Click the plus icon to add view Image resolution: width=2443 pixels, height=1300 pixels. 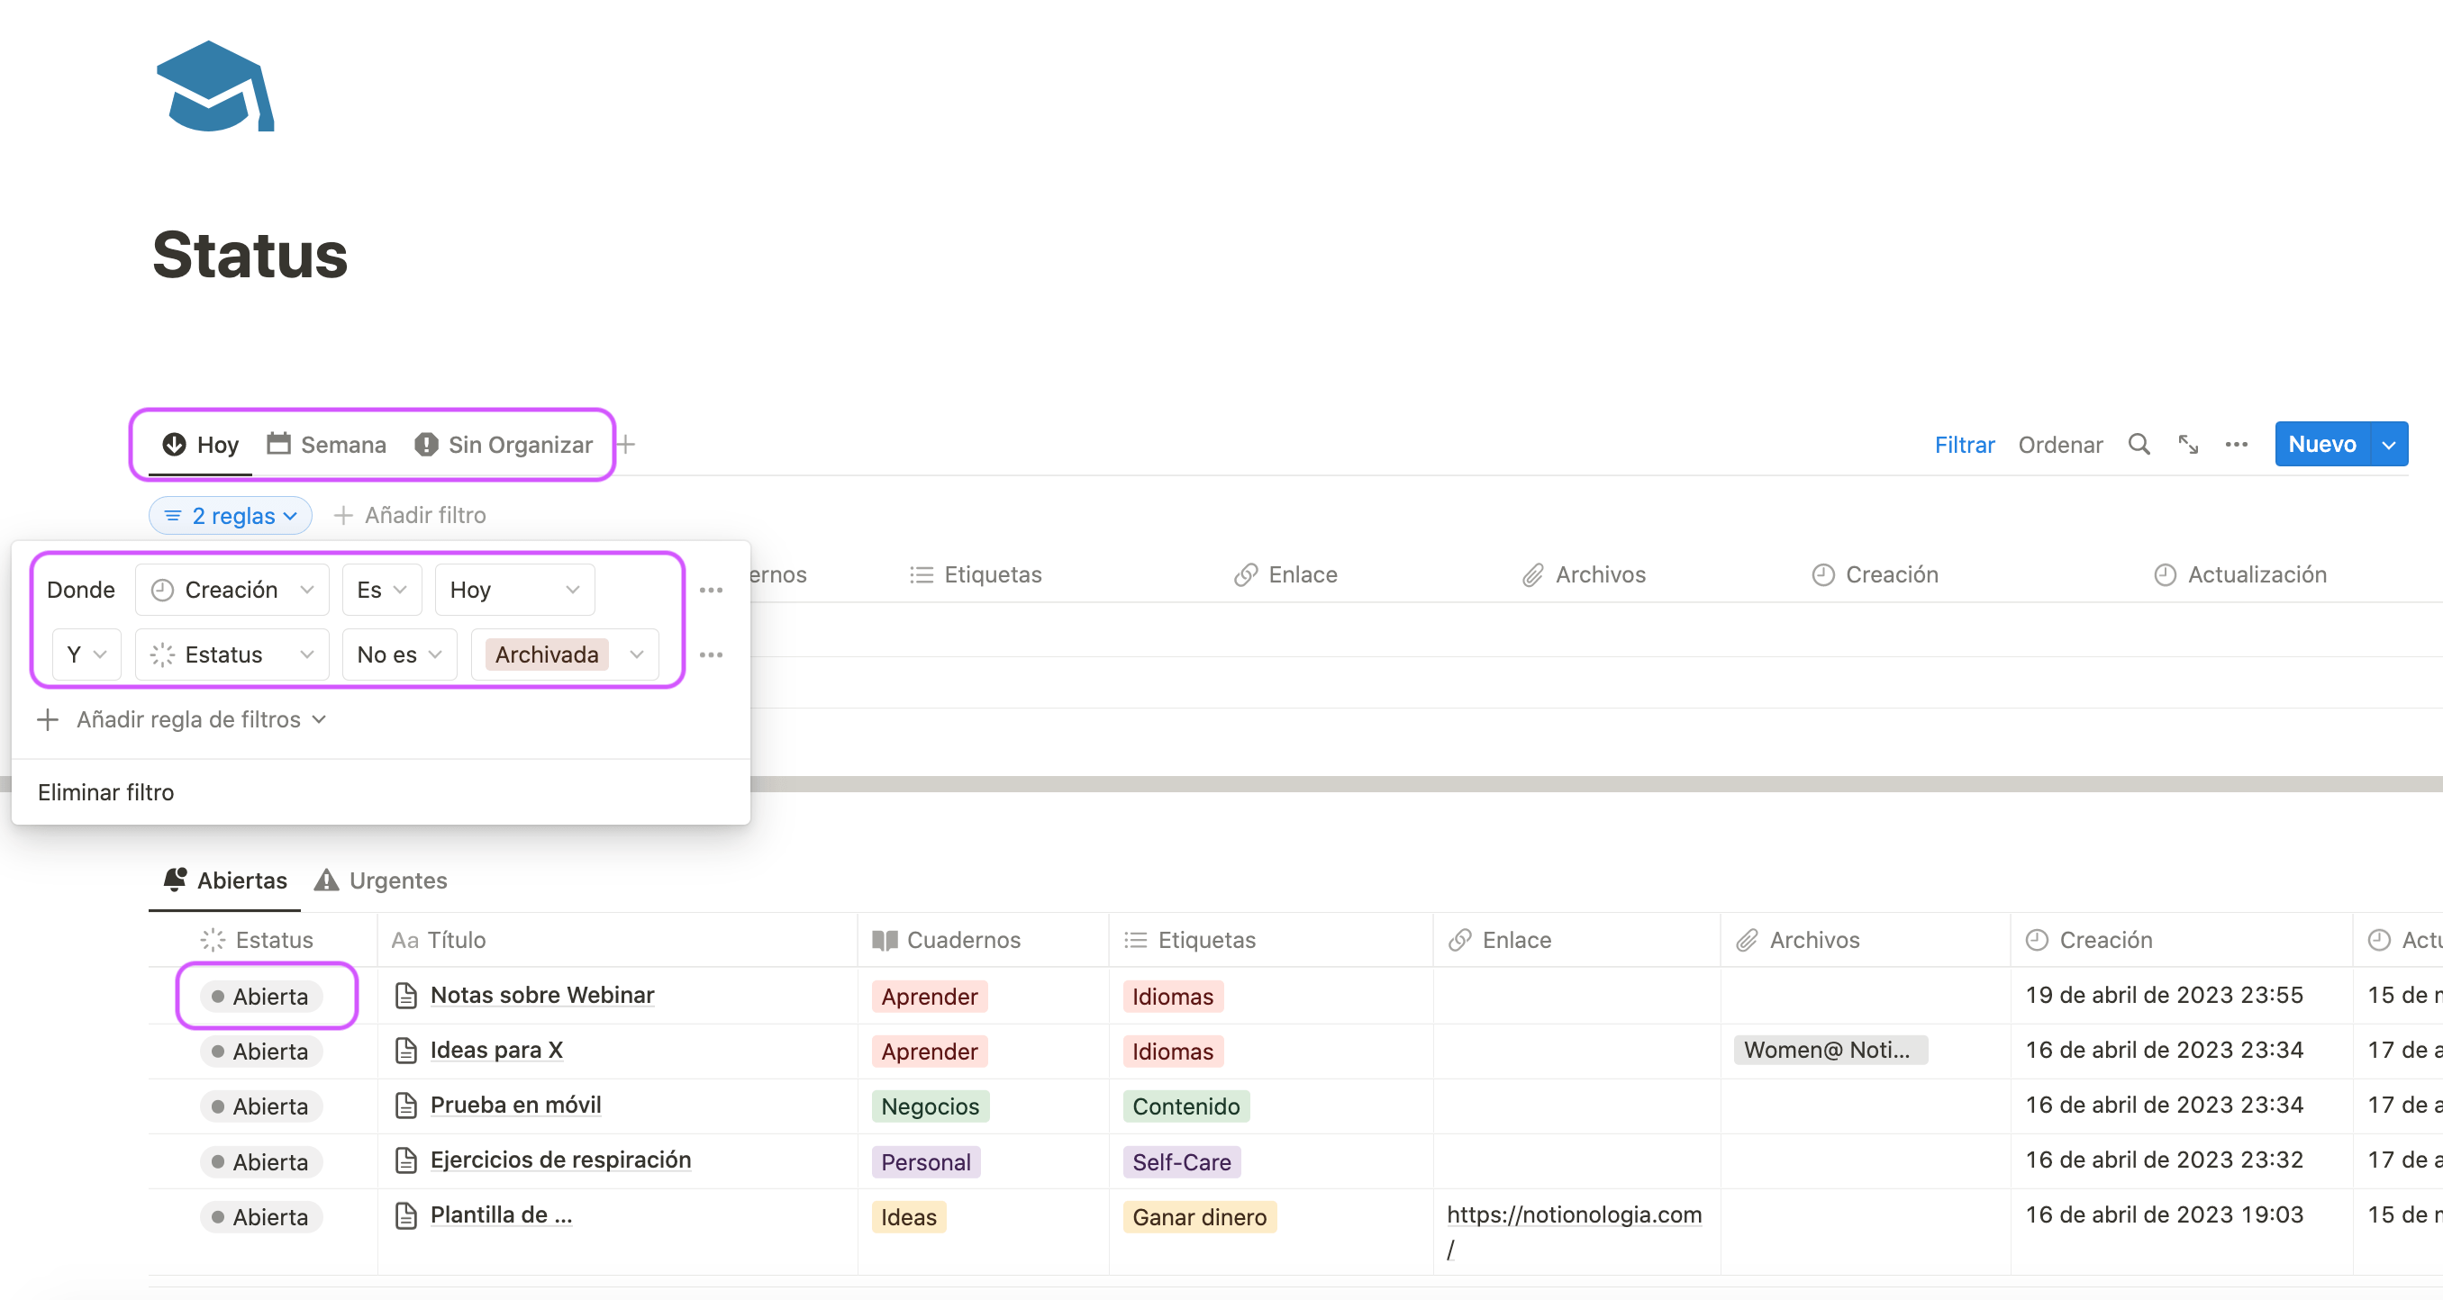[x=626, y=445]
